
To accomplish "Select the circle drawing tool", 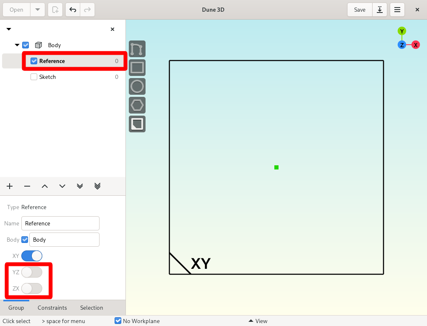I will coord(137,86).
